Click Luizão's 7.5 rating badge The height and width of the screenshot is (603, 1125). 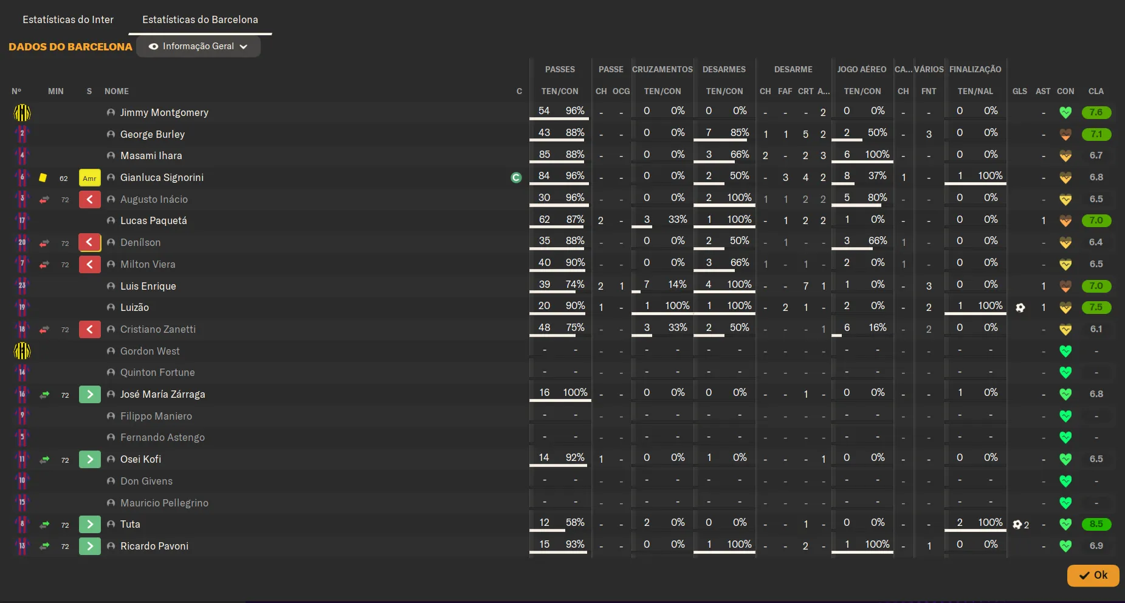tap(1096, 307)
